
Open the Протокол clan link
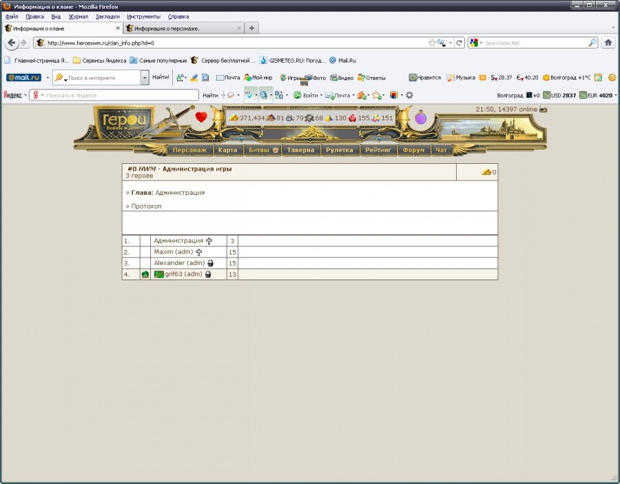146,206
